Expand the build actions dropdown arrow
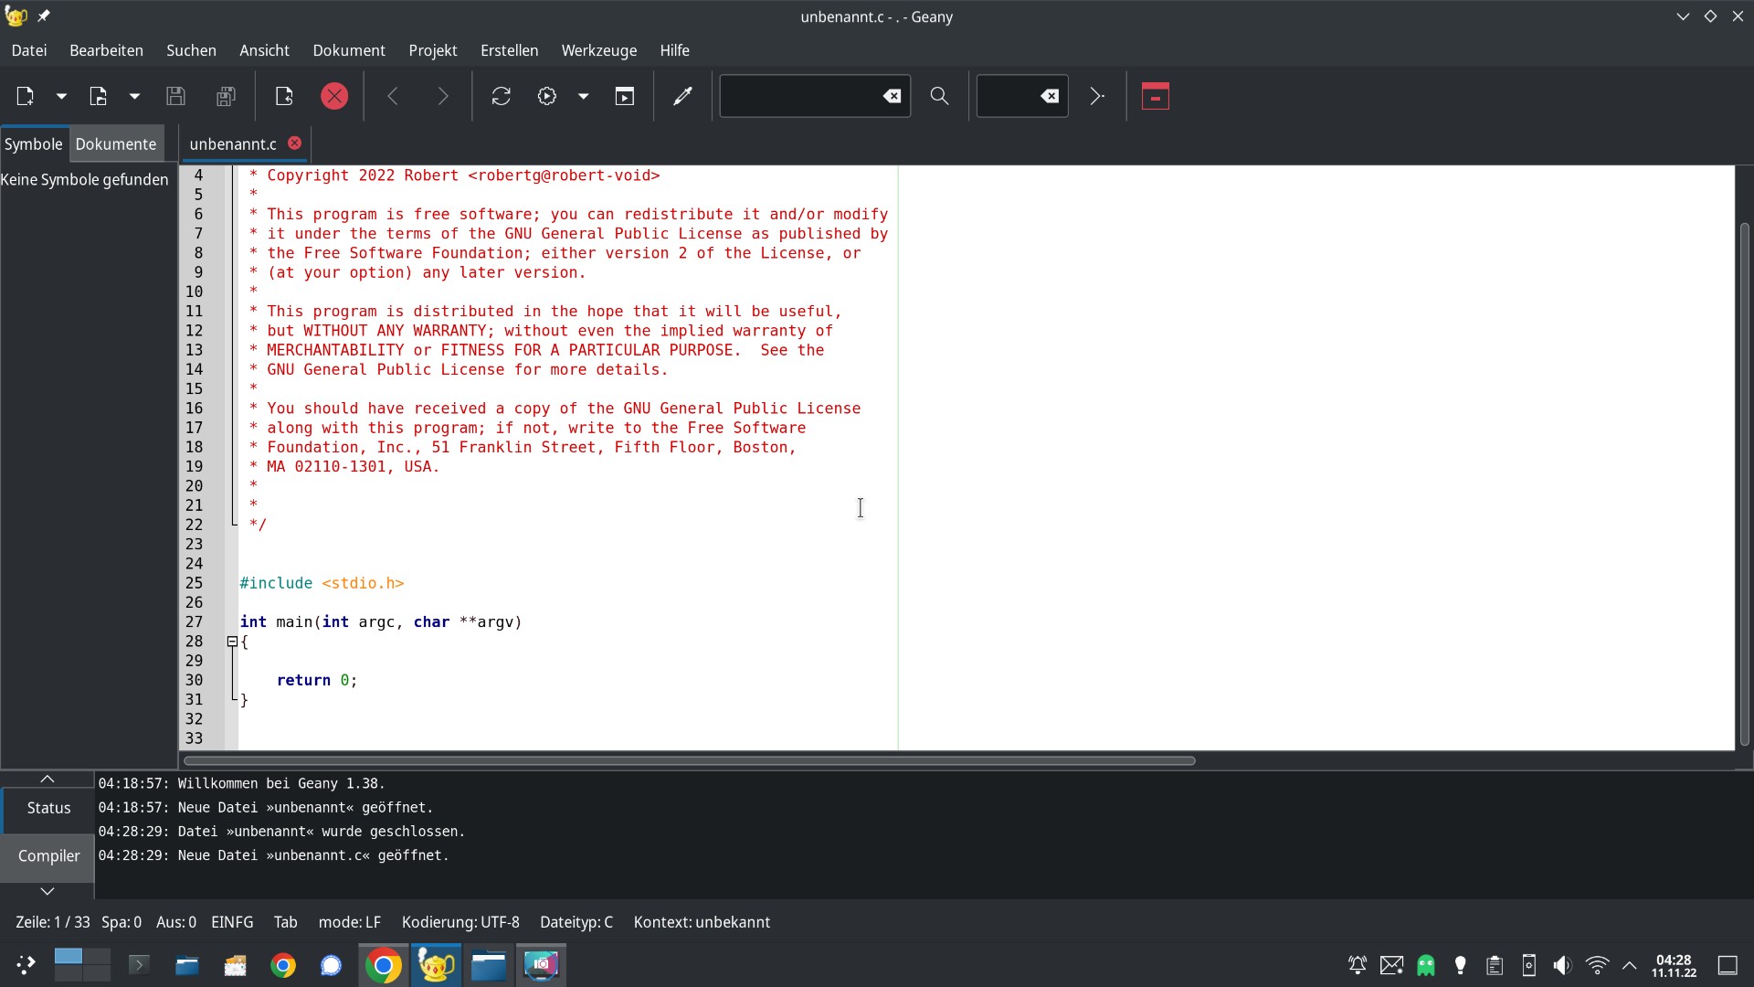1754x987 pixels. [584, 96]
